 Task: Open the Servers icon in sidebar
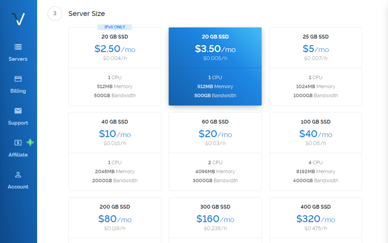18,47
